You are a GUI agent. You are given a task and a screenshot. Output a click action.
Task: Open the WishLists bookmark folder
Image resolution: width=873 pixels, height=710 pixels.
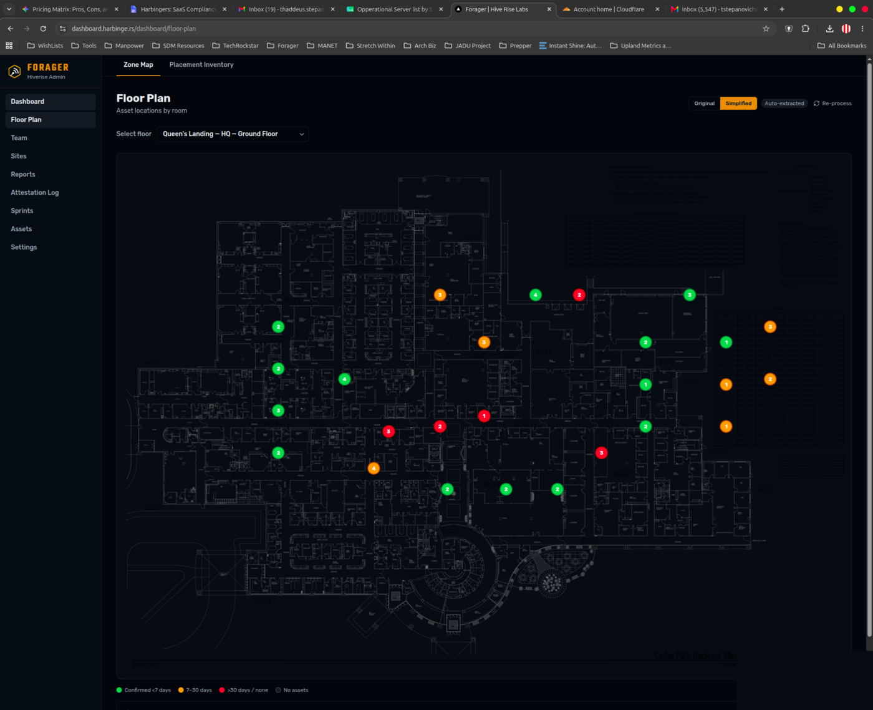click(45, 46)
